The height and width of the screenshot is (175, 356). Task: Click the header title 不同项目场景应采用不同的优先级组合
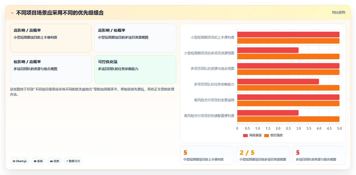(60, 13)
